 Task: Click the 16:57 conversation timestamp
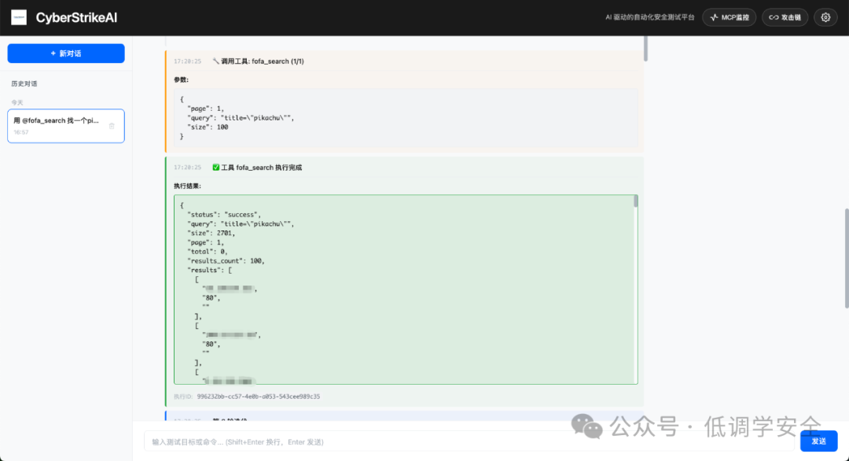point(20,132)
